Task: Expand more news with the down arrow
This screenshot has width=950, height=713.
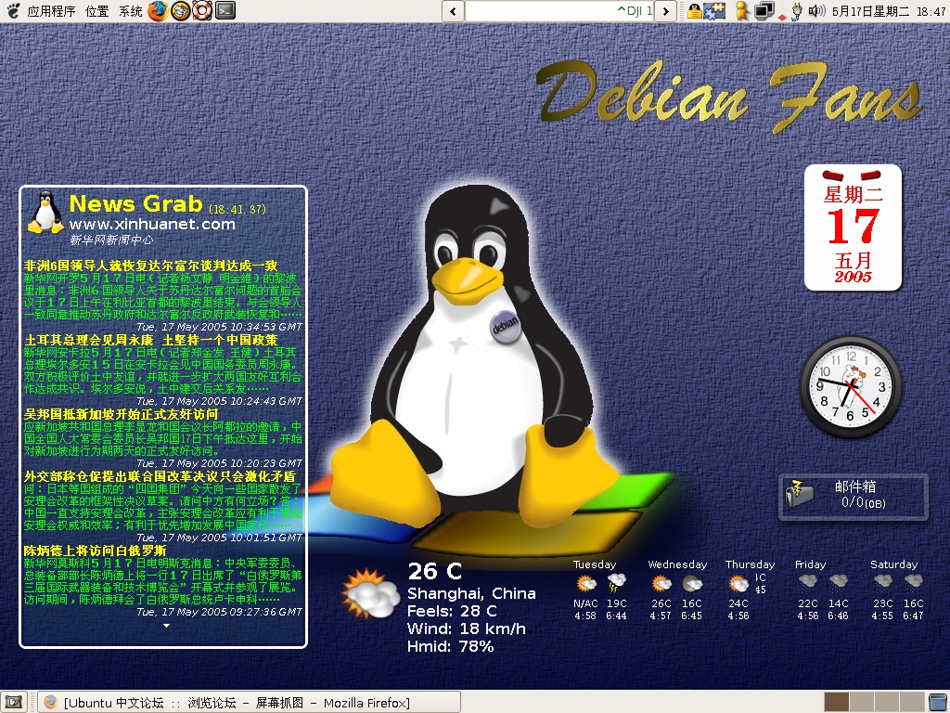Action: [167, 626]
